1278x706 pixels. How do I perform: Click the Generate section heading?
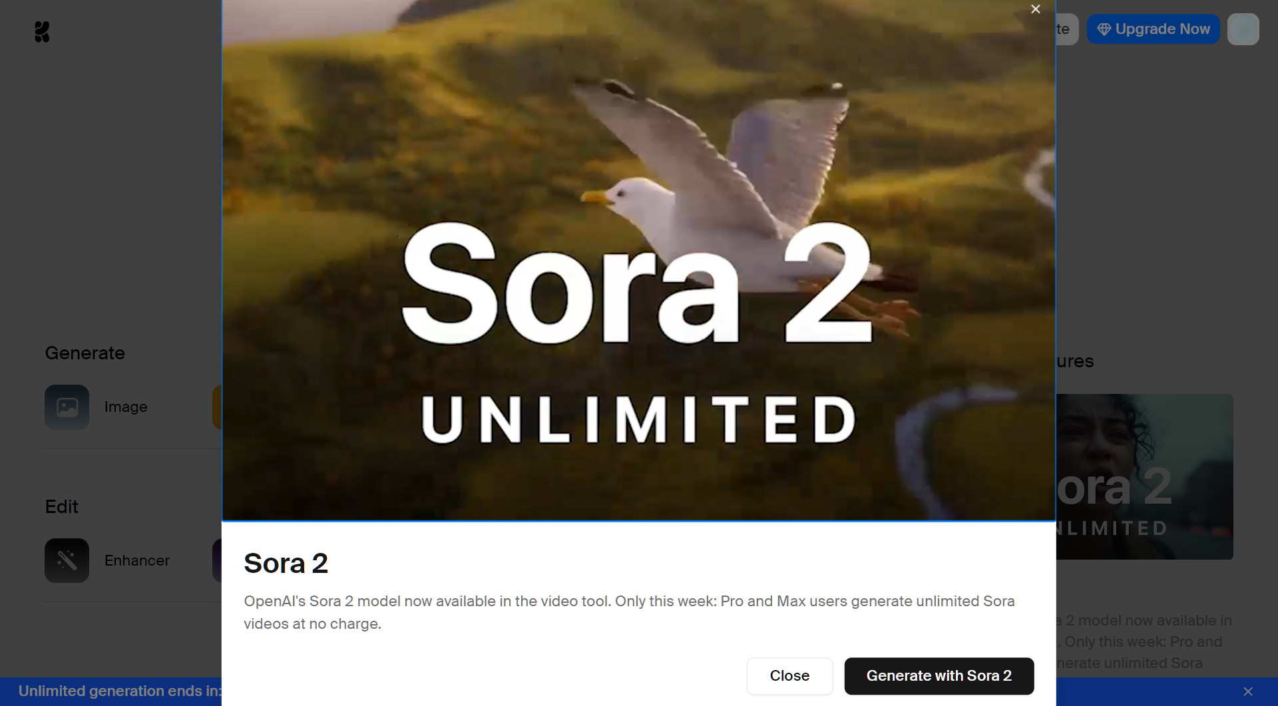tap(85, 353)
